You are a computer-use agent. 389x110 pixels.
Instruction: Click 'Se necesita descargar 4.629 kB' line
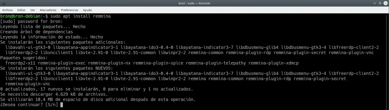click(x=54, y=94)
